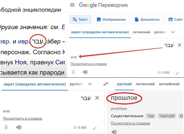Screen dimensions: 184x134
Task: Listen to source text in the bottom-left panel
Action: pos(19,127)
